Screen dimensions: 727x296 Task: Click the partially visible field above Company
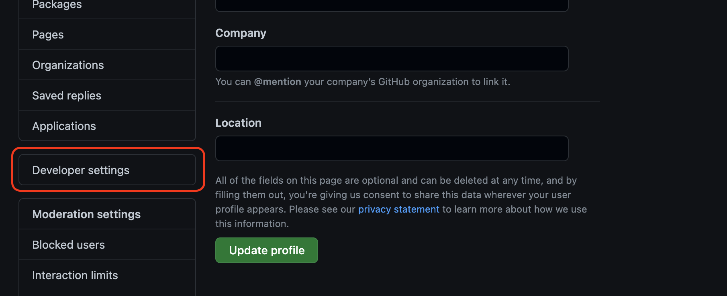tap(392, 5)
